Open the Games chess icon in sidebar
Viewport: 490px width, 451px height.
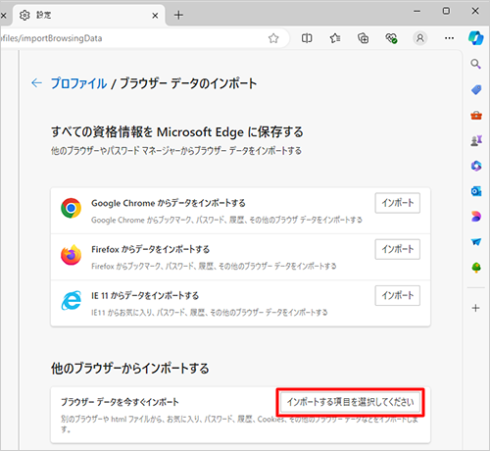click(x=476, y=140)
